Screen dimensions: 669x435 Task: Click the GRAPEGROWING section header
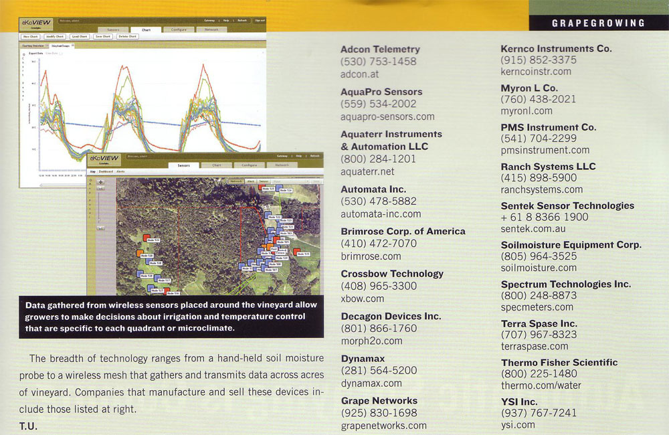click(x=598, y=23)
